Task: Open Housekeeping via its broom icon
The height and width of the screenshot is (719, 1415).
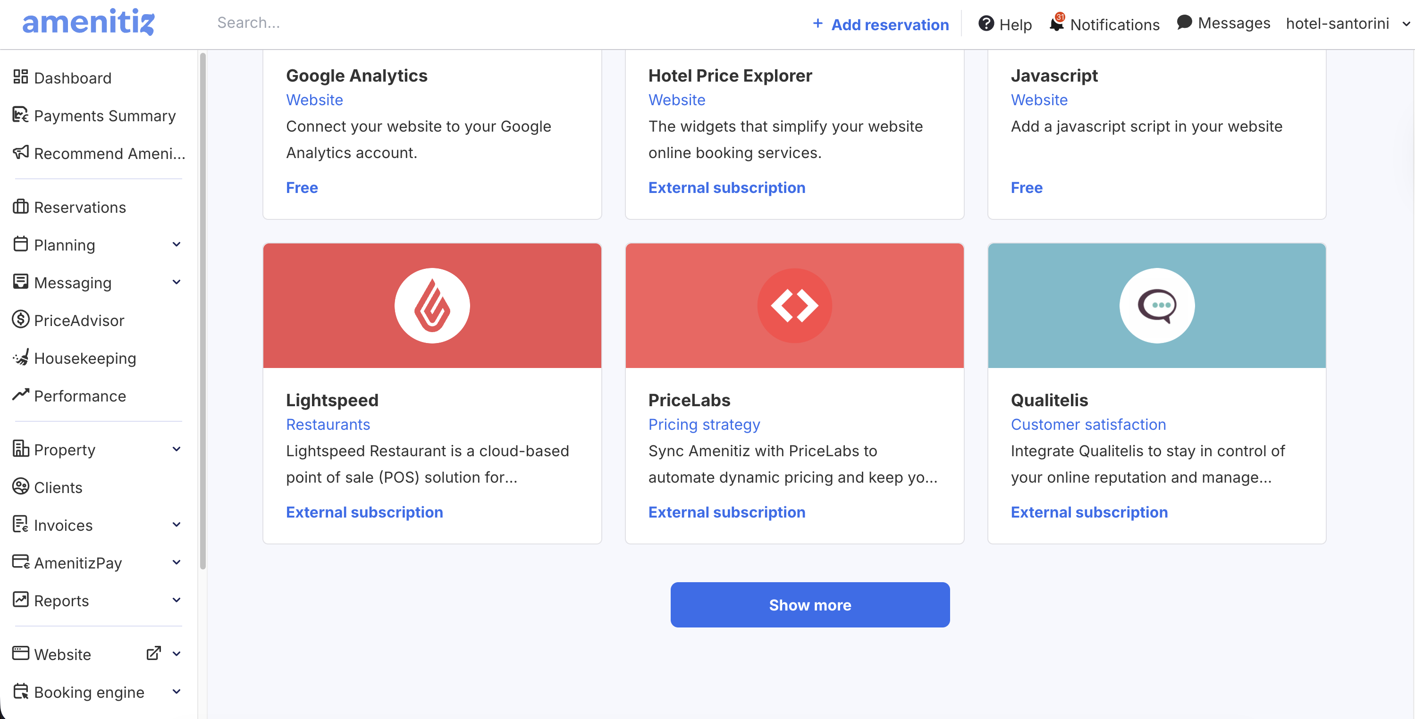Action: point(21,358)
